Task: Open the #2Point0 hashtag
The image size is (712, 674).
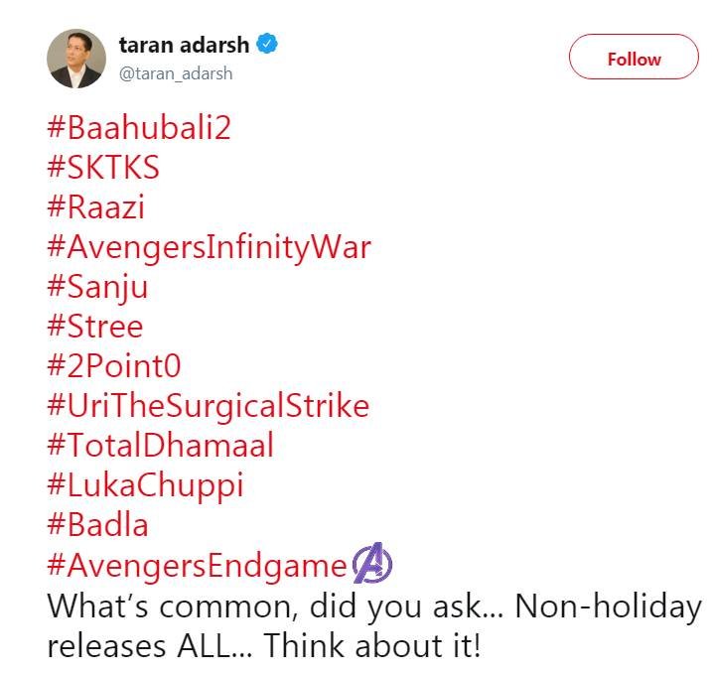Action: 114,366
